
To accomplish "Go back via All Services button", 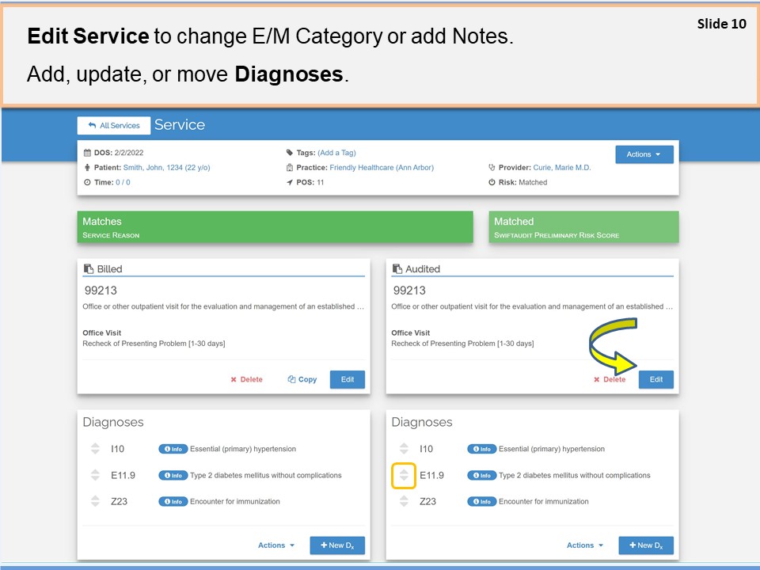I will (114, 126).
